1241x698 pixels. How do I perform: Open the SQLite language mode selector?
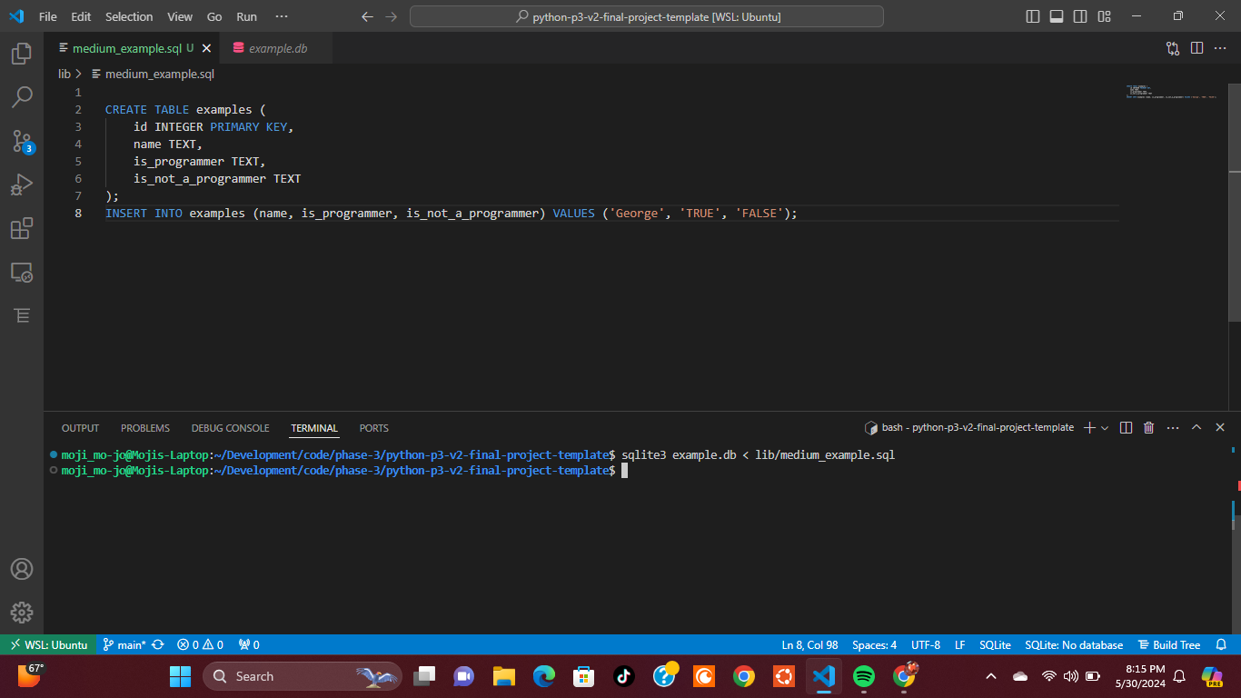point(995,644)
